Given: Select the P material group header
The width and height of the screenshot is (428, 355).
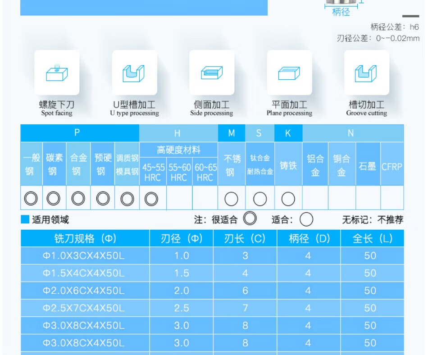Looking at the screenshot, I should [x=80, y=133].
